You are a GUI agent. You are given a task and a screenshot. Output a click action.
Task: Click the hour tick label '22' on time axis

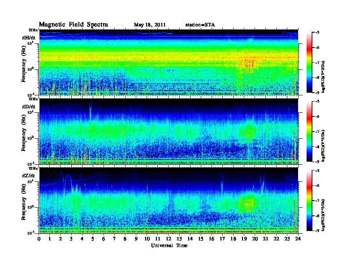277,239
